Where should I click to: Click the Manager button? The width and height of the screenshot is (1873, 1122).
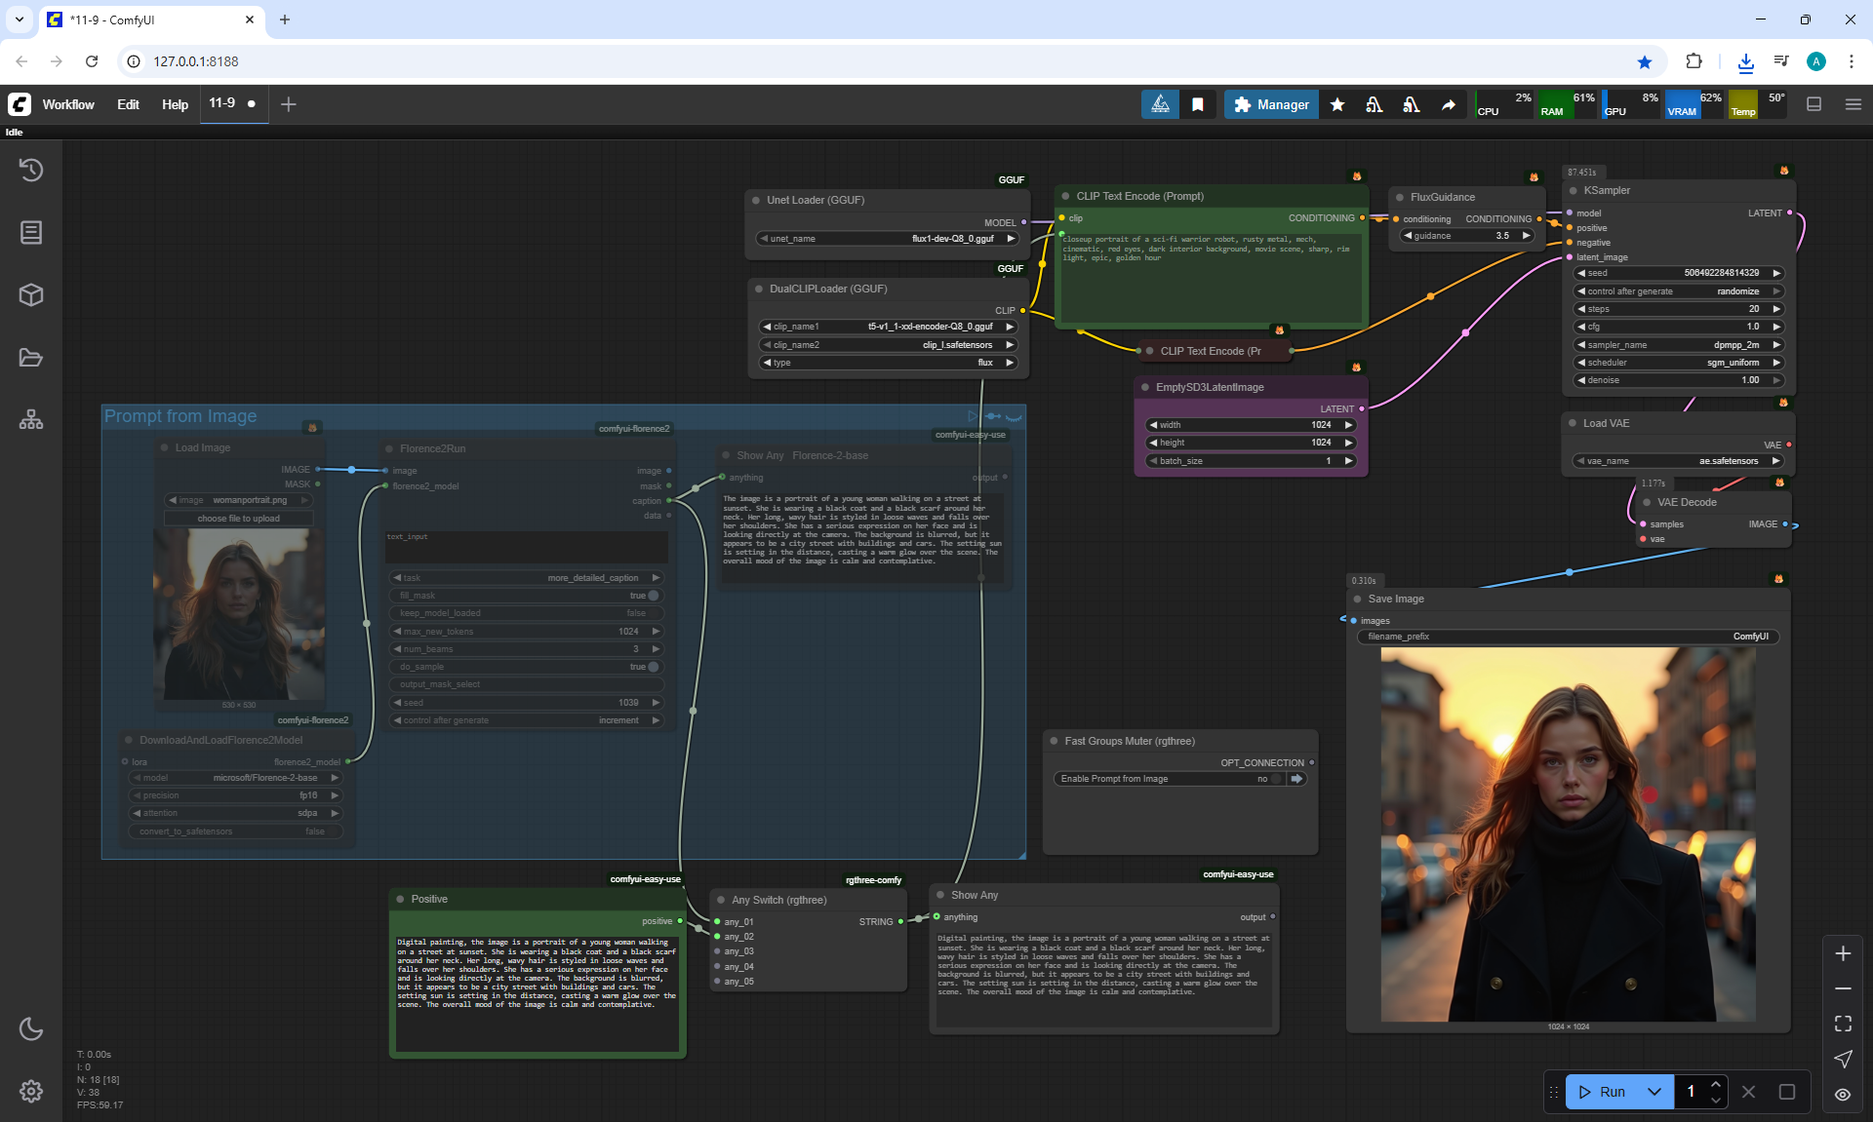pyautogui.click(x=1270, y=104)
